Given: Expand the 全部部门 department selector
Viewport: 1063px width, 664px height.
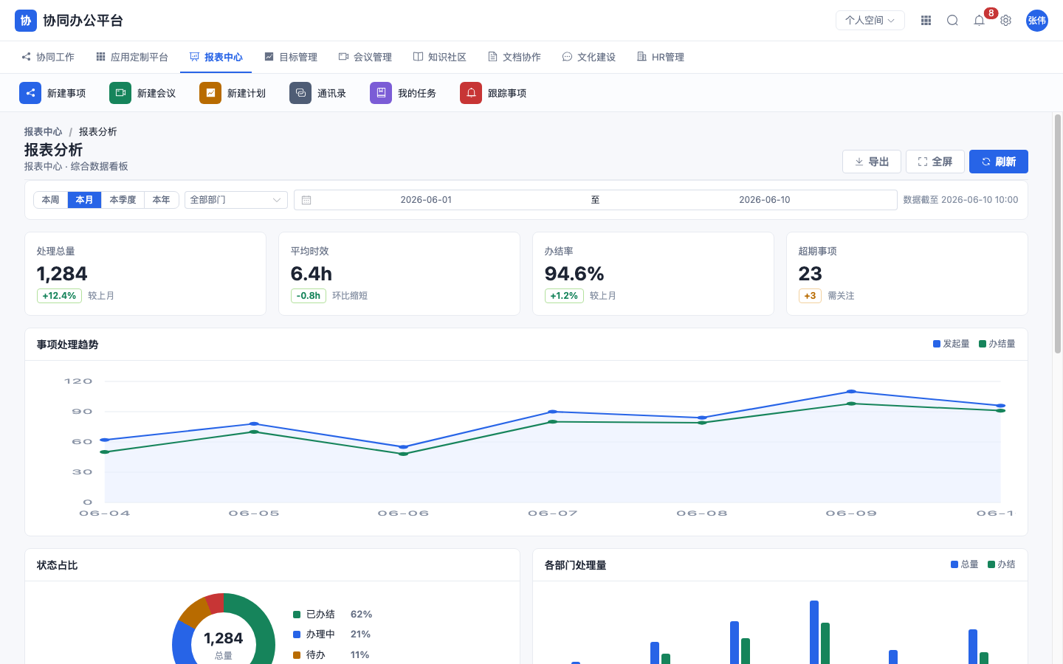Looking at the screenshot, I should coord(236,200).
